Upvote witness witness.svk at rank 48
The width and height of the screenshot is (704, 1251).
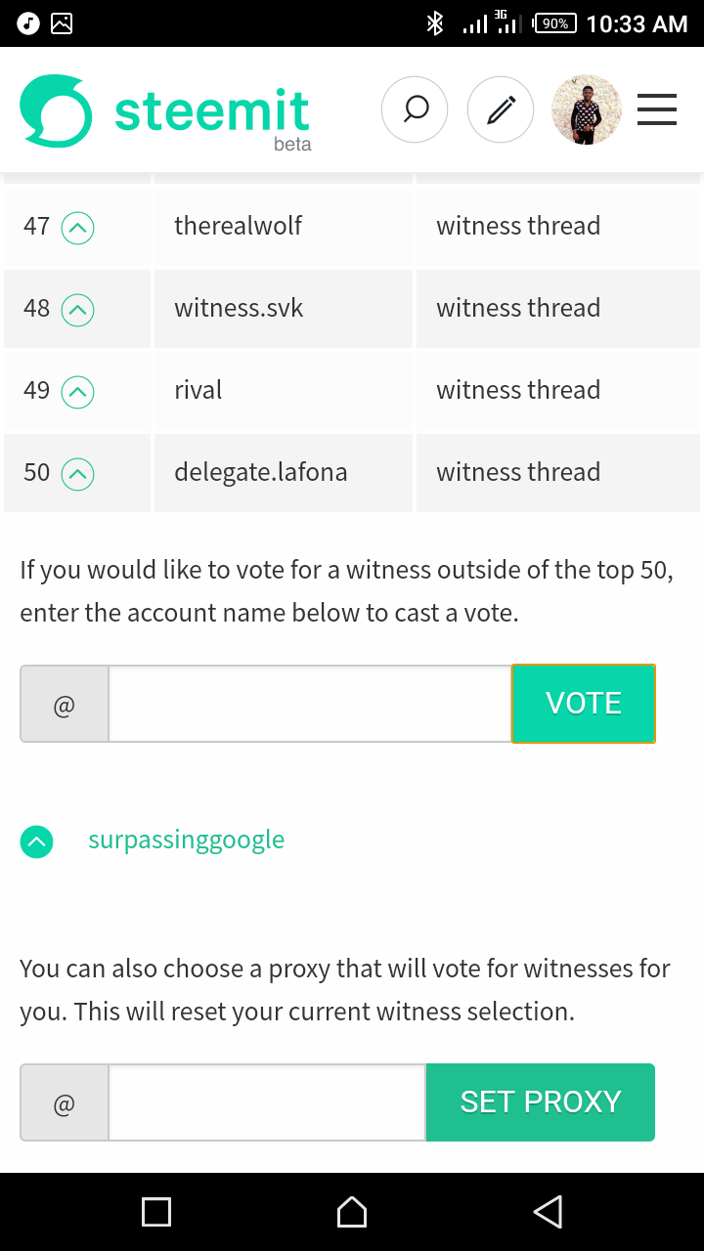click(x=78, y=311)
